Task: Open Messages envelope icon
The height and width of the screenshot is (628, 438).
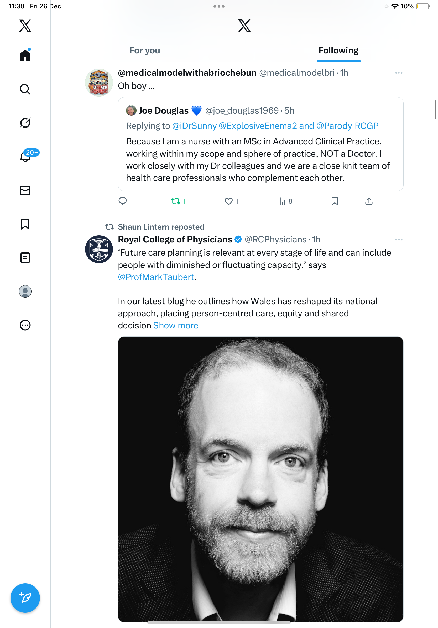Action: tap(25, 190)
